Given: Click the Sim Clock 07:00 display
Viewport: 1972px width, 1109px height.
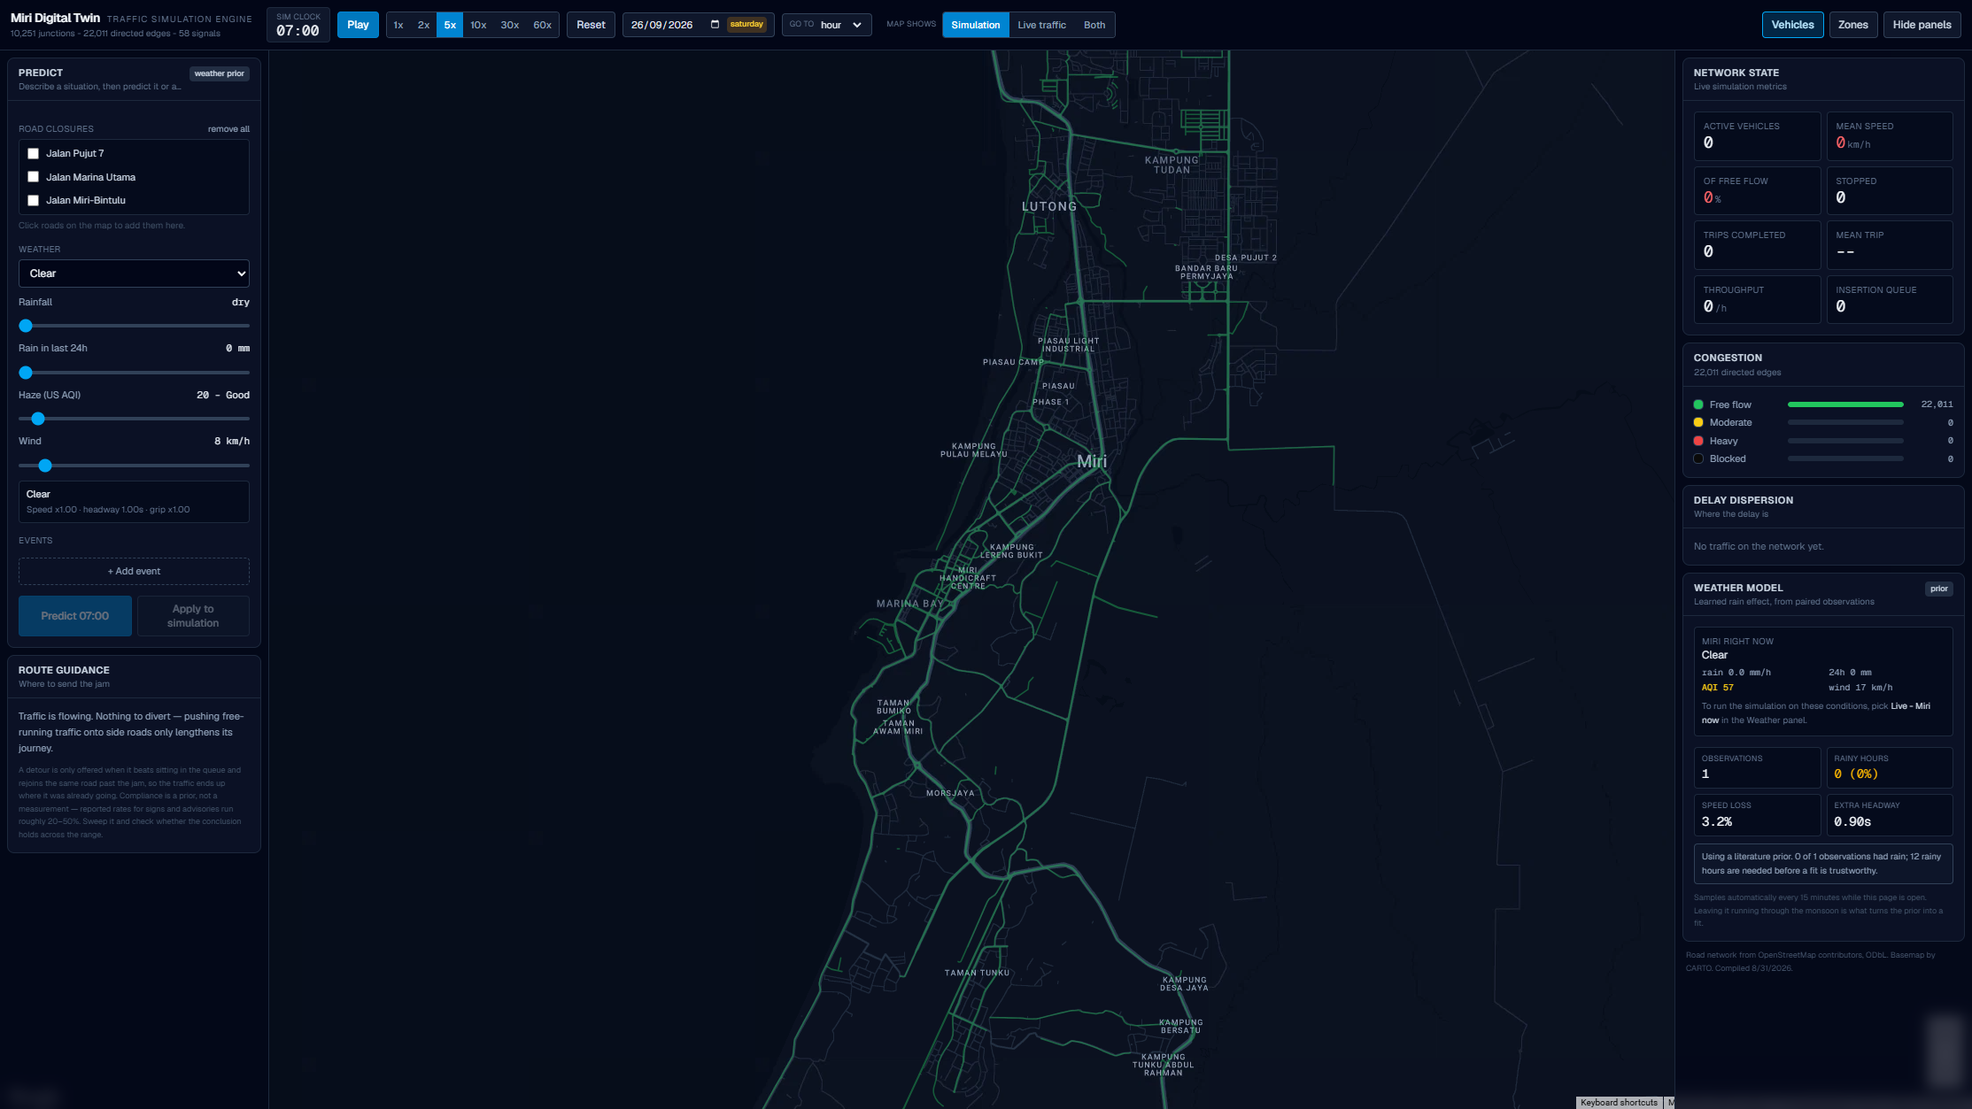Looking at the screenshot, I should coord(298,25).
